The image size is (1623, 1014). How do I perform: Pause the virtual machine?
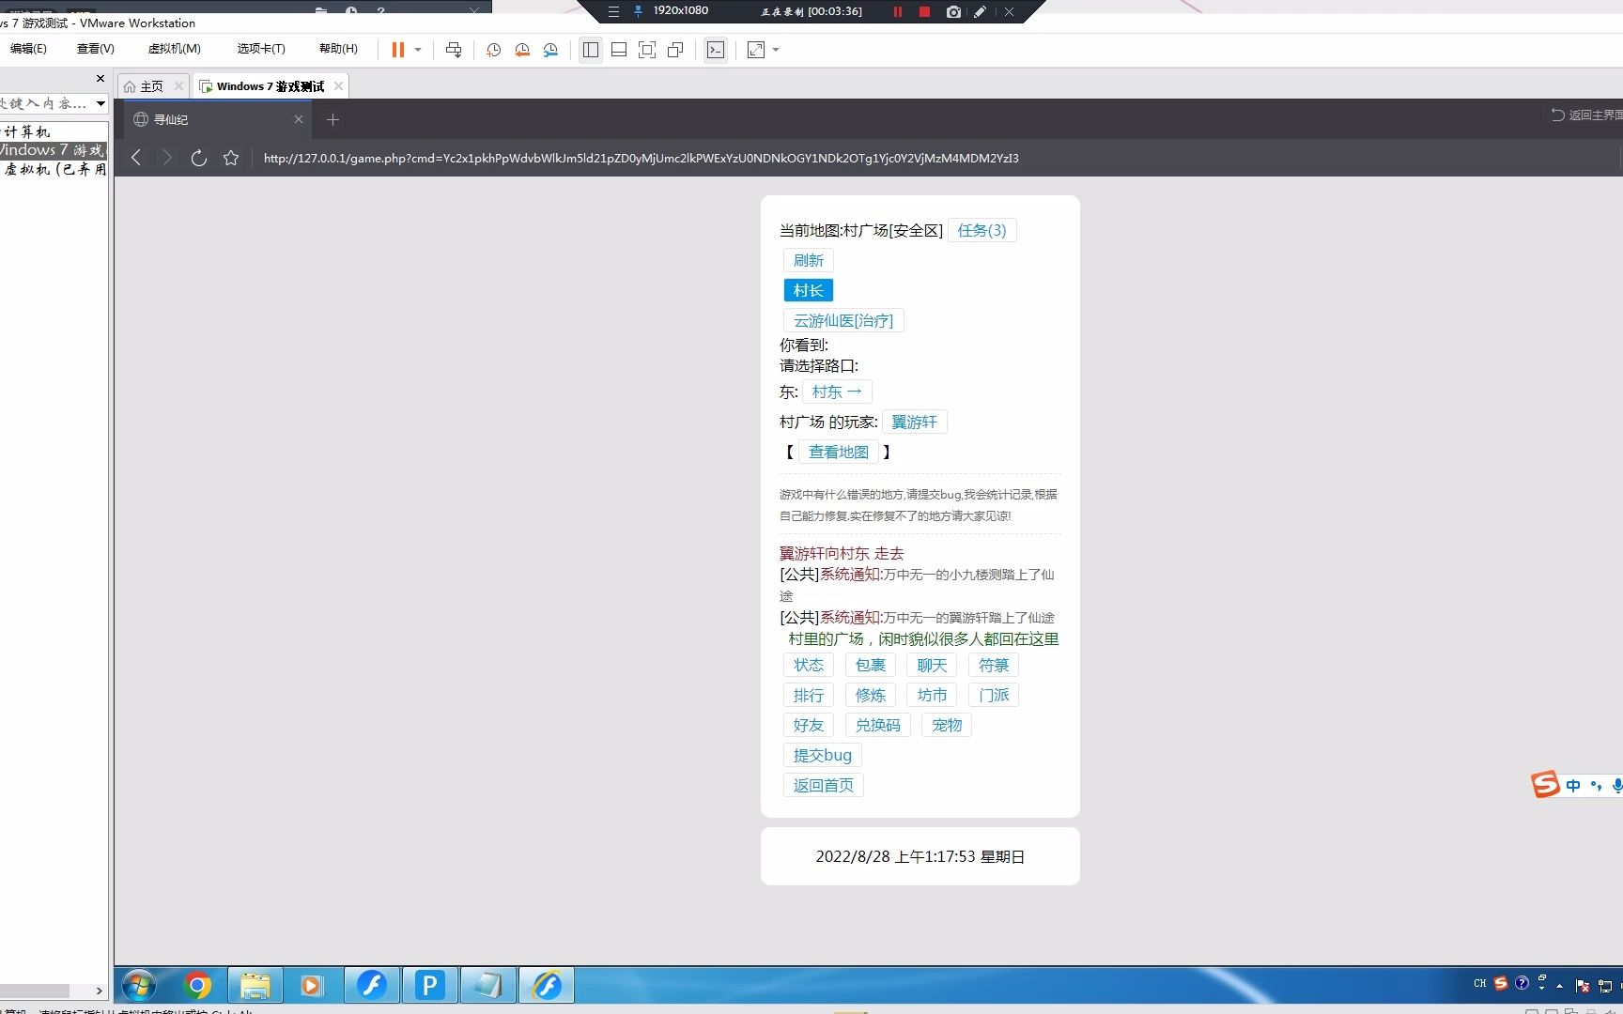point(398,50)
